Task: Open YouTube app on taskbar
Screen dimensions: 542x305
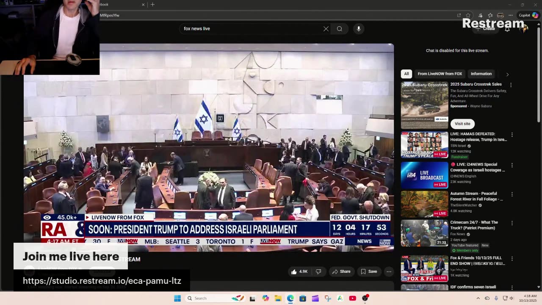Action: click(352, 298)
